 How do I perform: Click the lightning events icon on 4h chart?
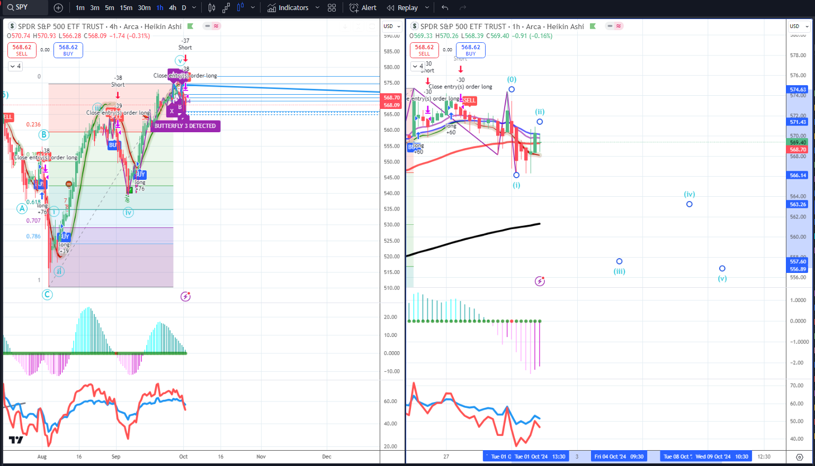click(185, 296)
